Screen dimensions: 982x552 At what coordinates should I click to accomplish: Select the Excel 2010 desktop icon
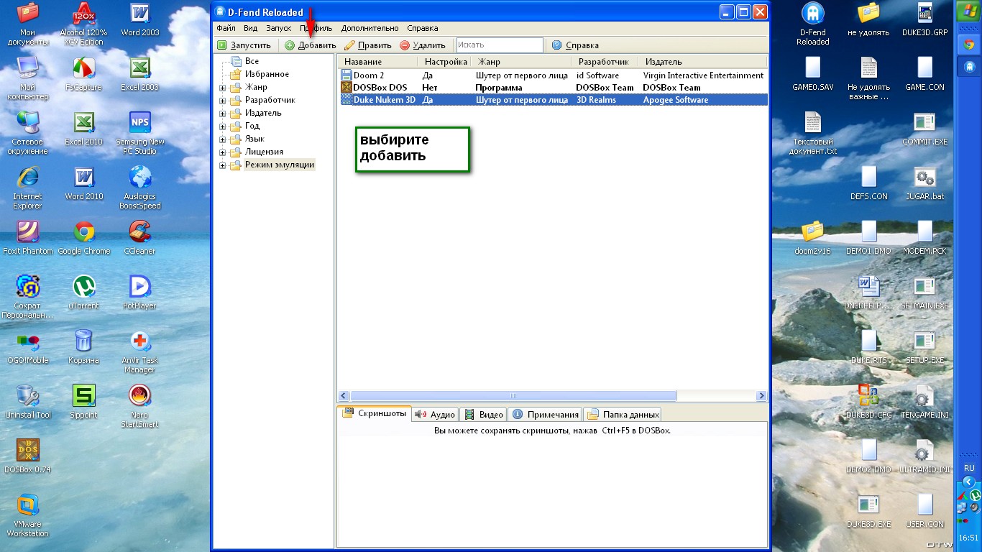(x=83, y=129)
